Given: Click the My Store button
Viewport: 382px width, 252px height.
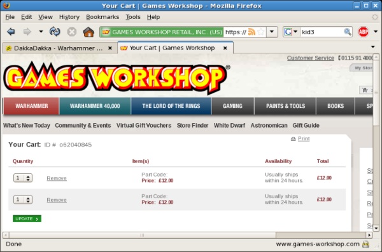Looking at the screenshot, I should pos(362,68).
